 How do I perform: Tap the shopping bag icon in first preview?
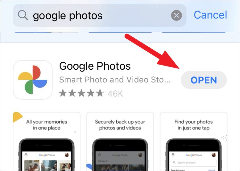pos(26,155)
